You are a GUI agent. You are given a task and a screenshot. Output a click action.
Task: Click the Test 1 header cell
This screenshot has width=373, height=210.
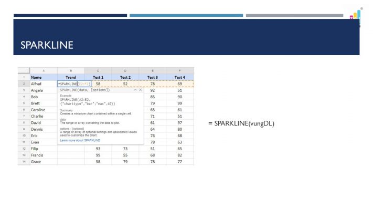click(98, 77)
